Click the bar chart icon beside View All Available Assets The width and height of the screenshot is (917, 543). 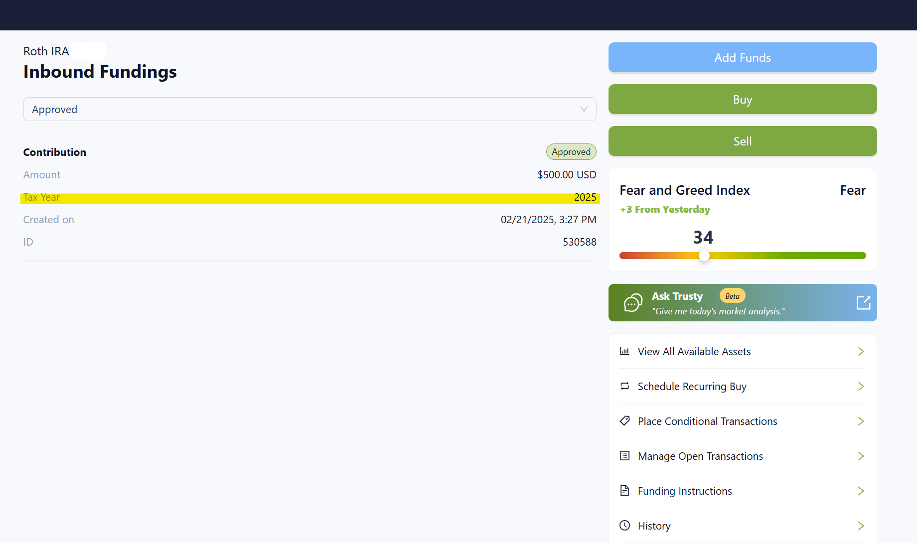624,351
